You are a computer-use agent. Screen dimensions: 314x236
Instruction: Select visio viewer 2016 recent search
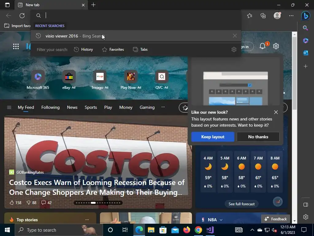[136, 36]
